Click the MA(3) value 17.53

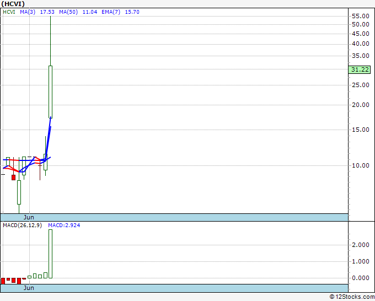click(47, 12)
